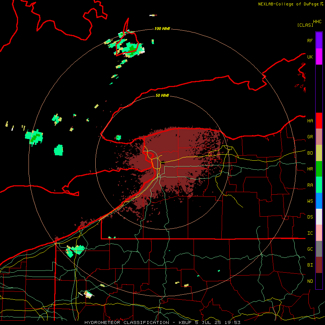The image size is (325, 325).
Task: Click the small white dry snow echo at bottom
Action: 88,294
